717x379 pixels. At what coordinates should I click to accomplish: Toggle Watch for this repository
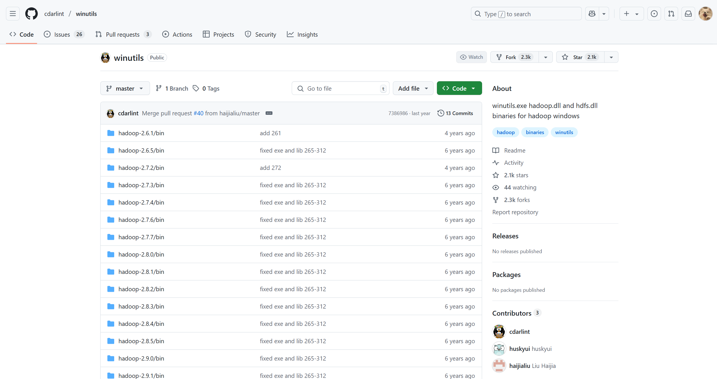coord(472,57)
